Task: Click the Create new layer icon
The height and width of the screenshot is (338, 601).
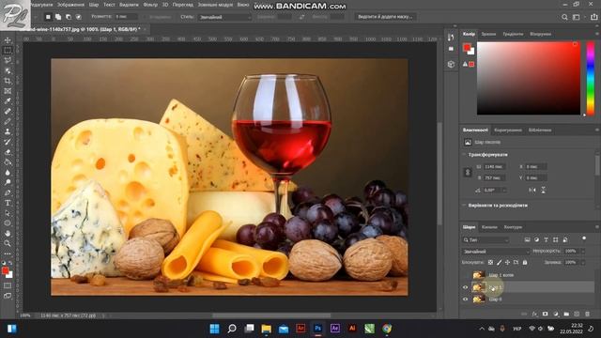Action: coord(577,314)
